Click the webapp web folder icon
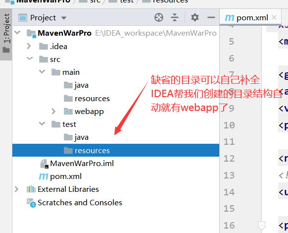Viewport: 288px width, 233px height. [x=68, y=112]
